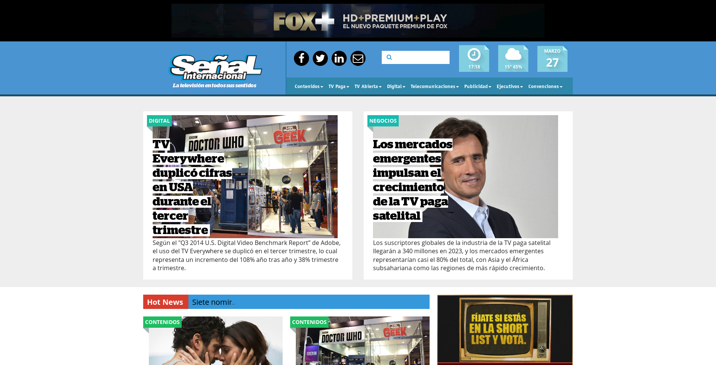Open the LinkedIn icon link
Viewport: 716px width, 365px height.
[339, 58]
